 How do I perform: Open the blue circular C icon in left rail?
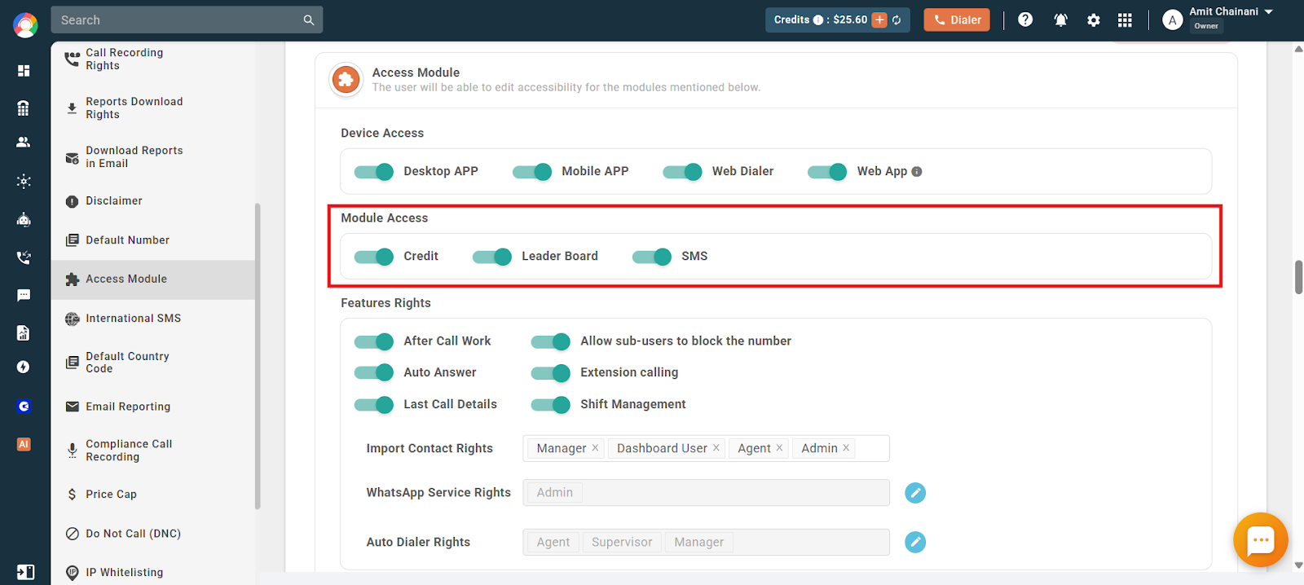(x=24, y=406)
